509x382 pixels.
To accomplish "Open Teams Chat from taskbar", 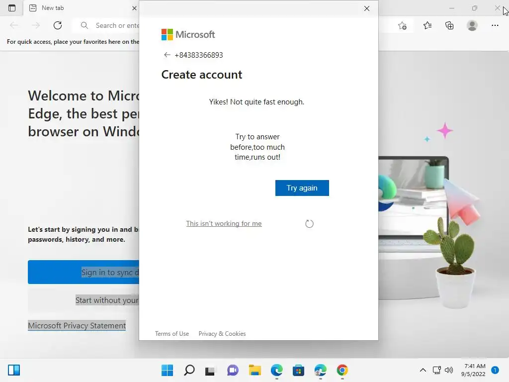I will pos(233,370).
